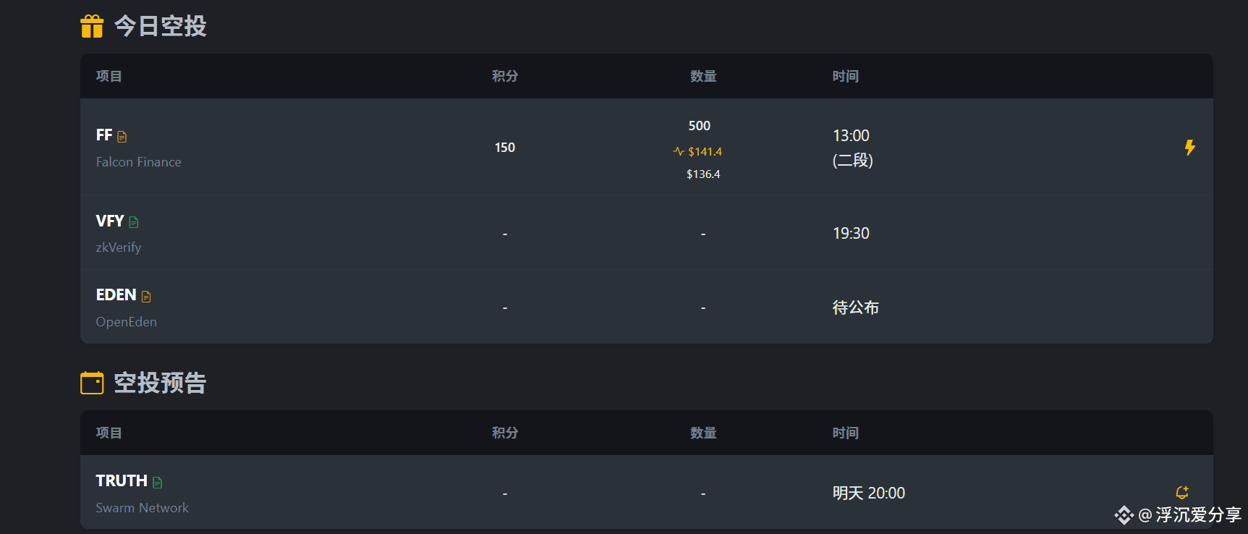Click the document icon beside TRUTH

coord(158,482)
